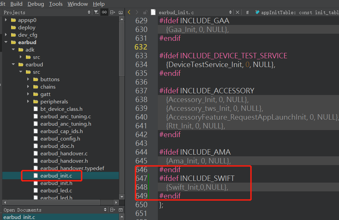Click the # preprocessor icon in editor bar
Screen dimensions: 339x220
tap(247, 12)
